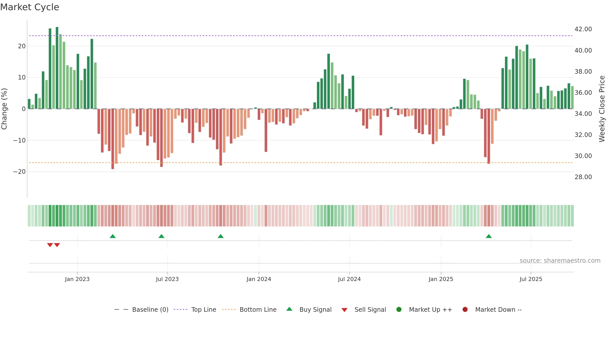Click the −20 change axis value
Viewport: 609px width, 343px height.
(20, 172)
